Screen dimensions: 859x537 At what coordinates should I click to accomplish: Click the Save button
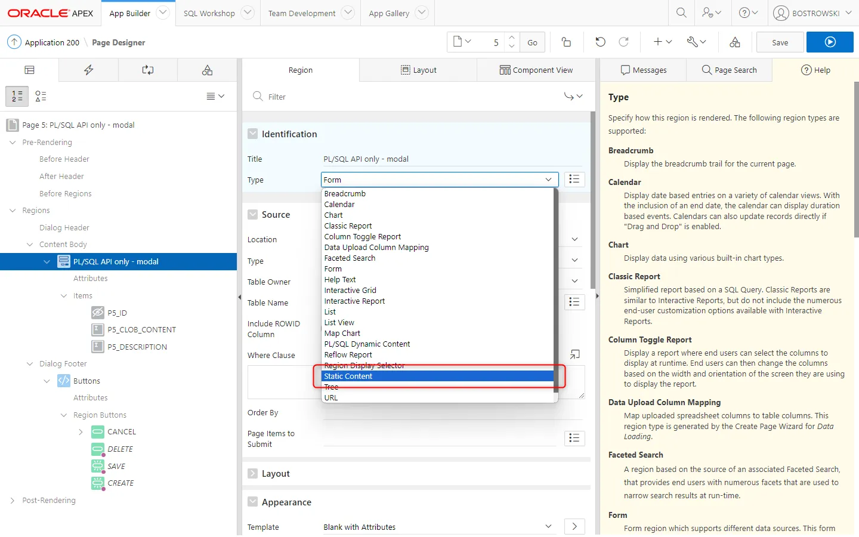point(780,42)
